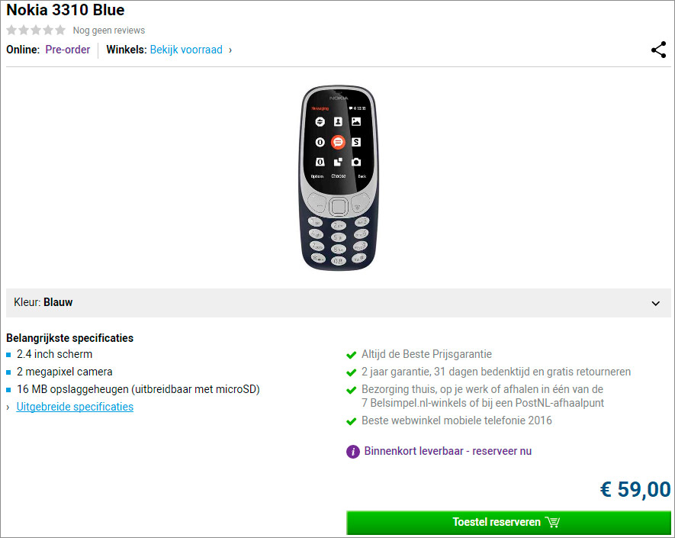Click Binnenkort leverbaar - reserveer nu
This screenshot has width=675, height=538.
pos(448,451)
